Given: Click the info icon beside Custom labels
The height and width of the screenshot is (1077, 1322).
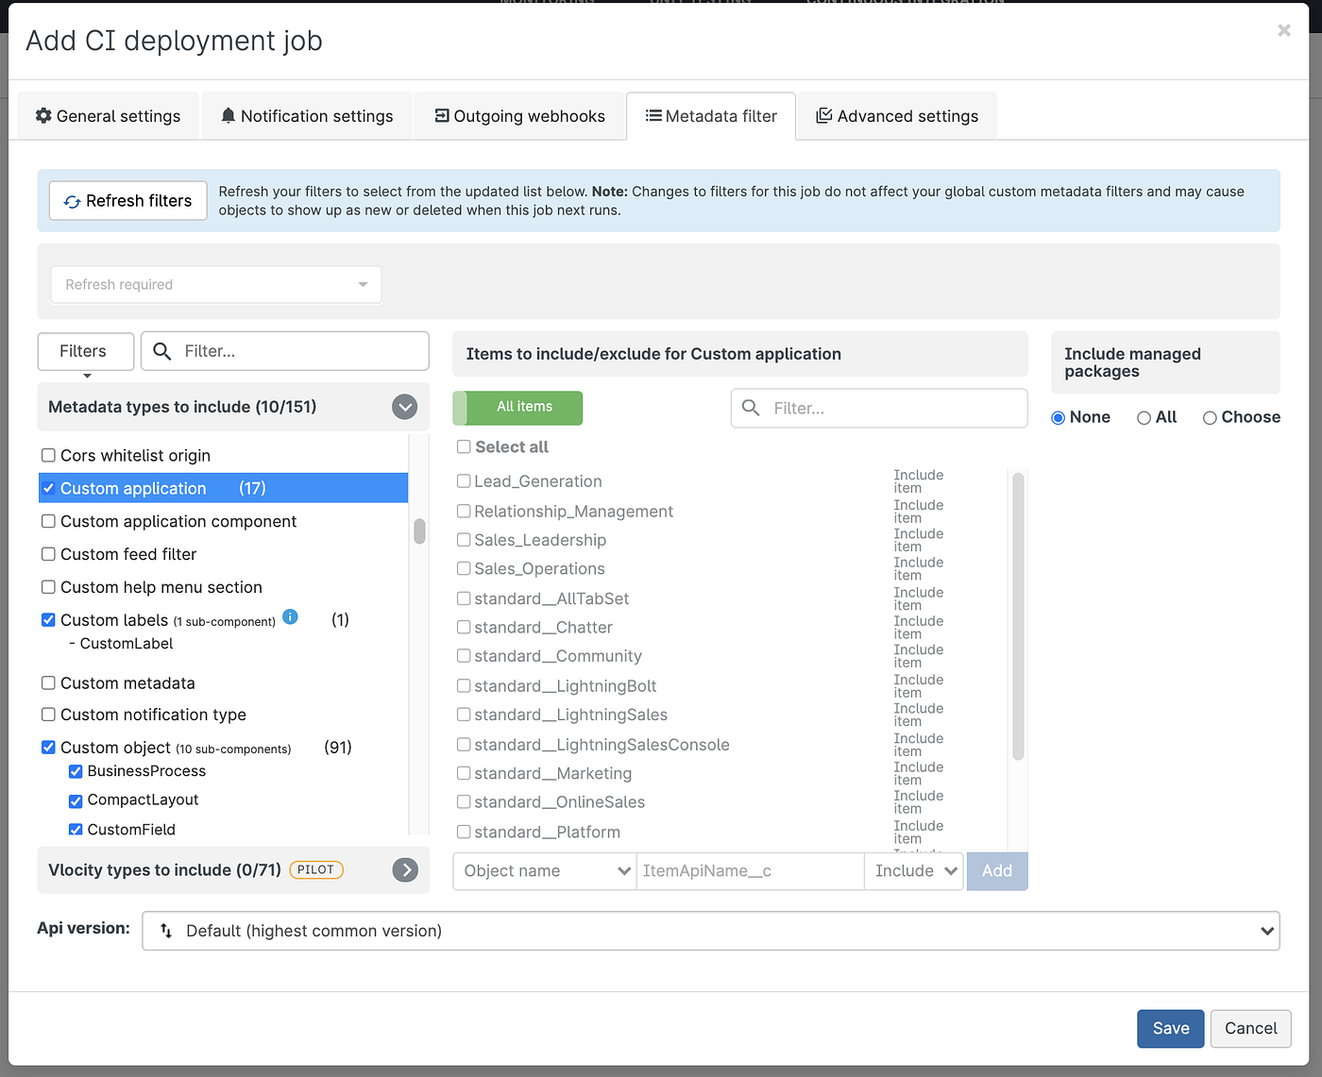Looking at the screenshot, I should pyautogui.click(x=290, y=617).
